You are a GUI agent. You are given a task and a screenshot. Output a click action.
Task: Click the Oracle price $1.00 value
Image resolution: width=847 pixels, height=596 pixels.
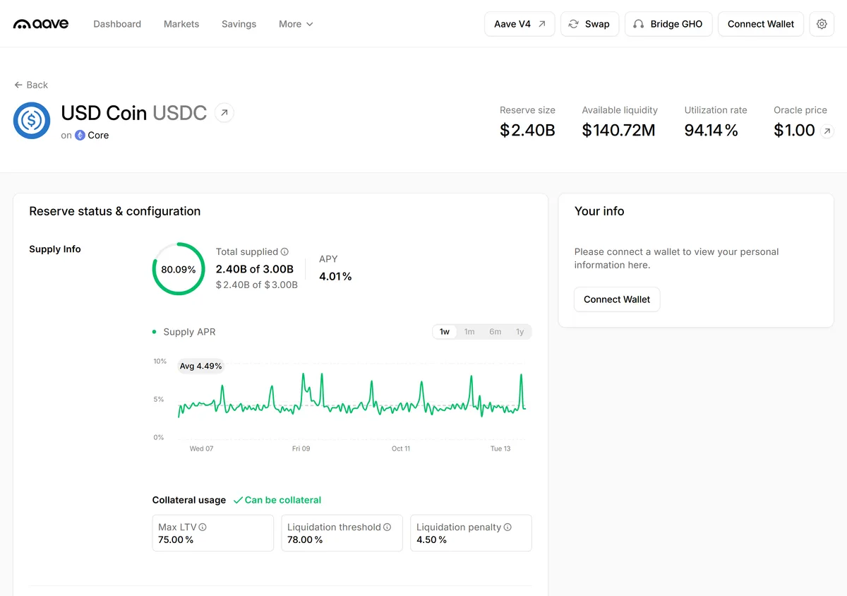pyautogui.click(x=794, y=131)
